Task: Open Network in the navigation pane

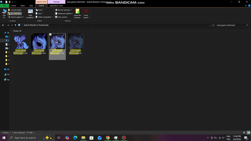Action: click(6, 80)
